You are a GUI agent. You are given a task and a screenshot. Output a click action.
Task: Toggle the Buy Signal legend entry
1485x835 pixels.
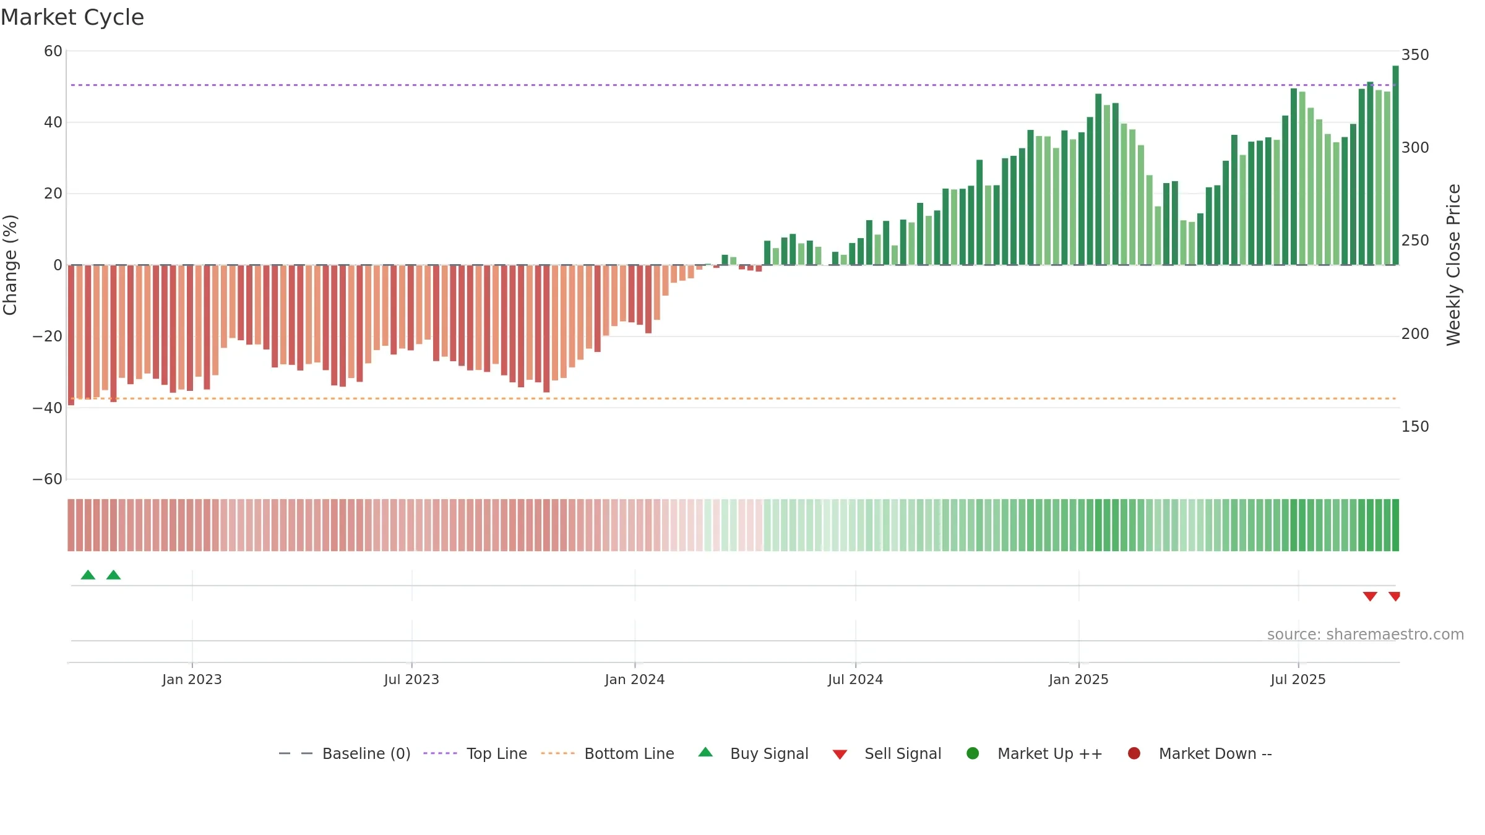(x=753, y=753)
